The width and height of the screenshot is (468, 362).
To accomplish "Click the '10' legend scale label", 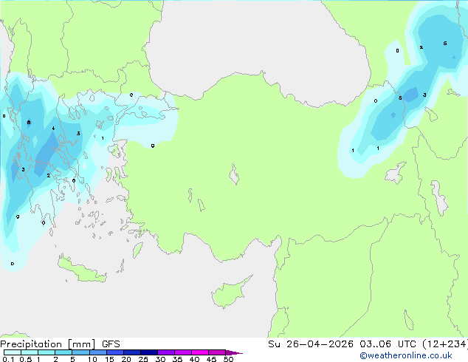I will tap(92, 359).
